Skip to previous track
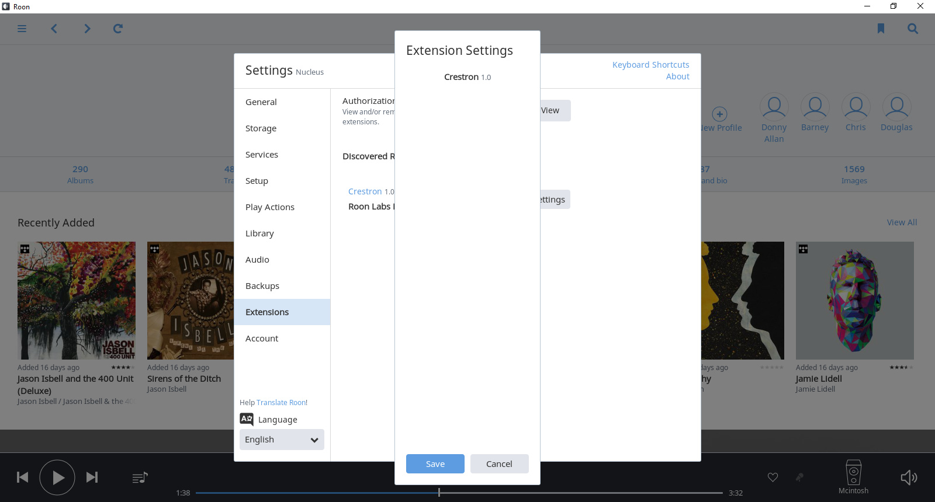The height and width of the screenshot is (502, 935). point(23,477)
